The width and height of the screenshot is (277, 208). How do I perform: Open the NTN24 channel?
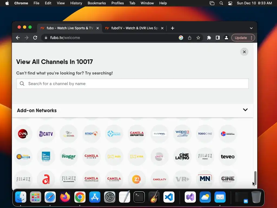pyautogui.click(x=91, y=134)
